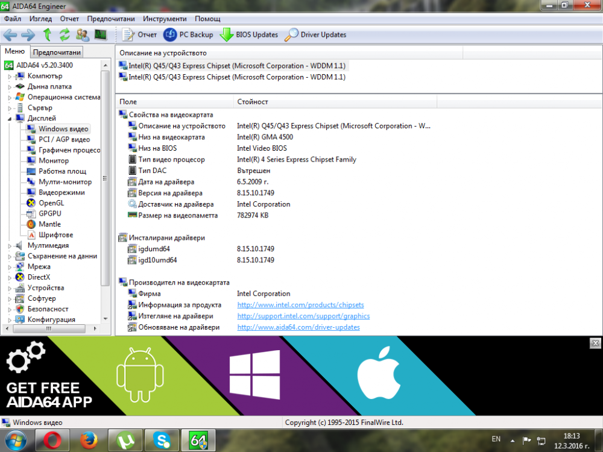Click the Описание на устройството header
This screenshot has height=452, width=603.
coord(289,53)
